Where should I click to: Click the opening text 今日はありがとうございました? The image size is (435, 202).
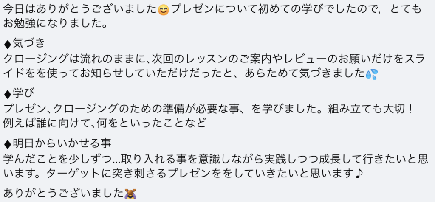click(x=80, y=10)
